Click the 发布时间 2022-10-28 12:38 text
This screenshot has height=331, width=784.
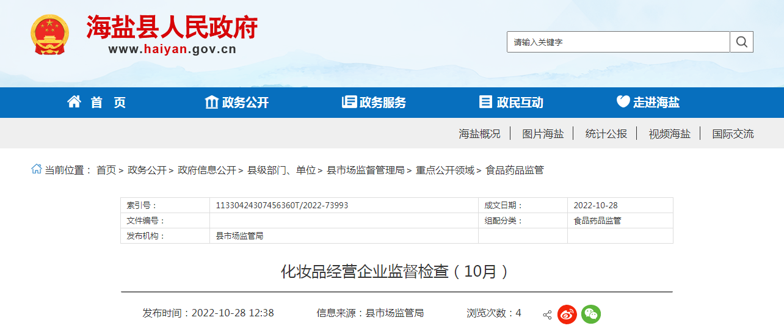click(x=208, y=313)
